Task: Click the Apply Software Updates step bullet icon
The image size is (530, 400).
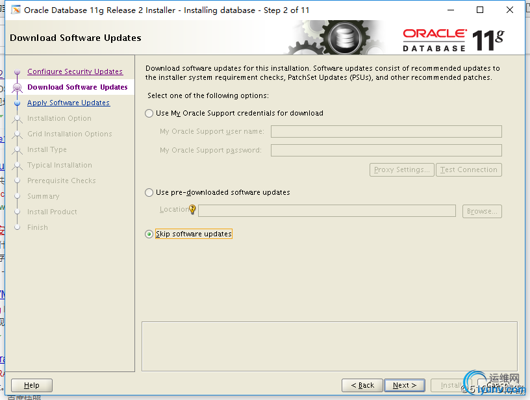Action: click(x=18, y=103)
